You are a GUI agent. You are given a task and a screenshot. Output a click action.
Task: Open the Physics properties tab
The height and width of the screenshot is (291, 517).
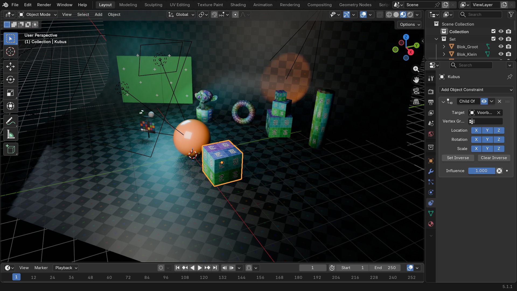tap(431, 192)
